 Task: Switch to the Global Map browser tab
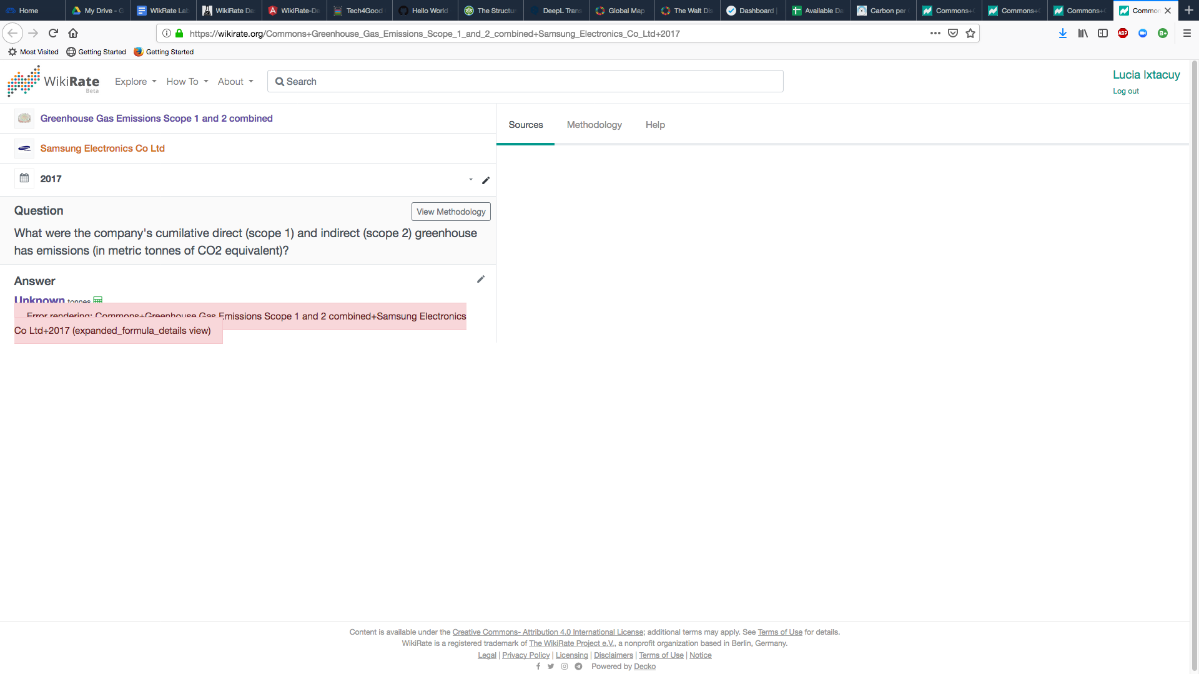(621, 11)
